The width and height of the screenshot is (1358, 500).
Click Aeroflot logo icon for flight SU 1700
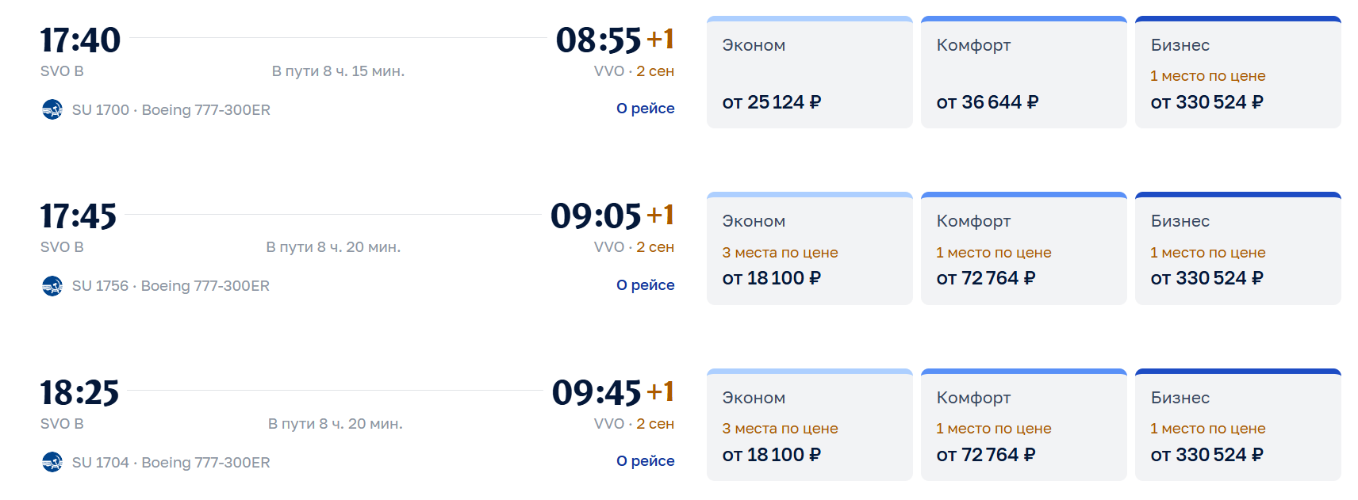pyautogui.click(x=52, y=109)
